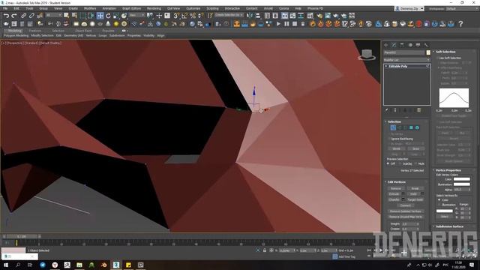Screen dimensions: 480x270
Task: Open the Create command panel tab
Action: click(x=386, y=45)
